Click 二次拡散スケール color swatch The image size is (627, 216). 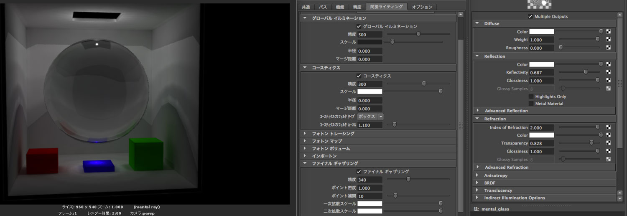point(370,211)
